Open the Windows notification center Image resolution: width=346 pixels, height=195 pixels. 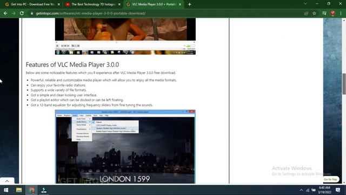click(x=338, y=190)
